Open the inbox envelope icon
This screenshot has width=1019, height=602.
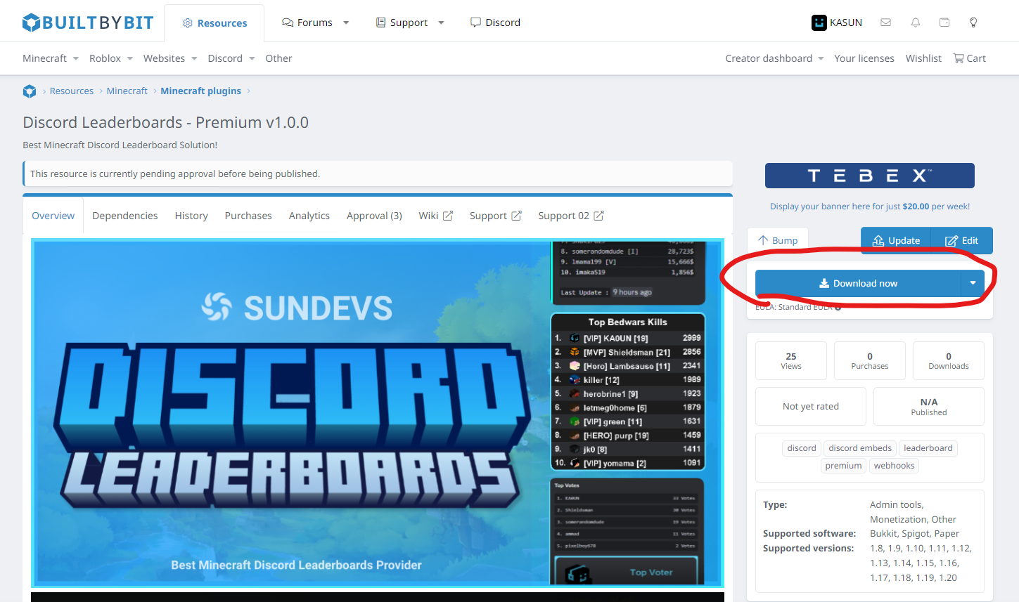885,22
